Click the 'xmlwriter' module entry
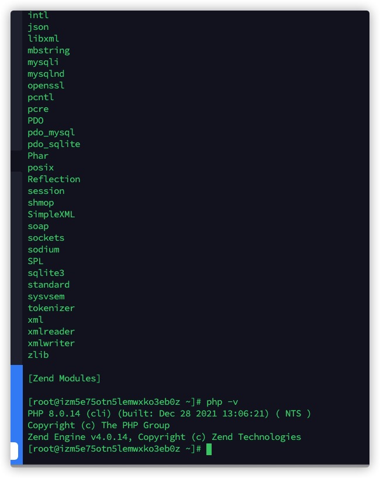380x478 pixels. tap(51, 343)
